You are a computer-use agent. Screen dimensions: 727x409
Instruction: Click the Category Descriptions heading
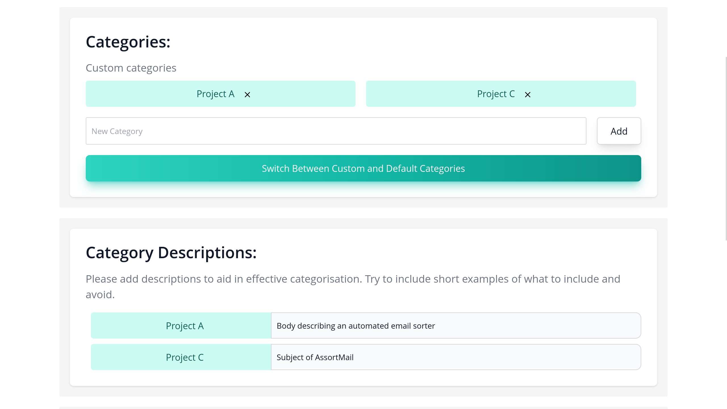[171, 253]
